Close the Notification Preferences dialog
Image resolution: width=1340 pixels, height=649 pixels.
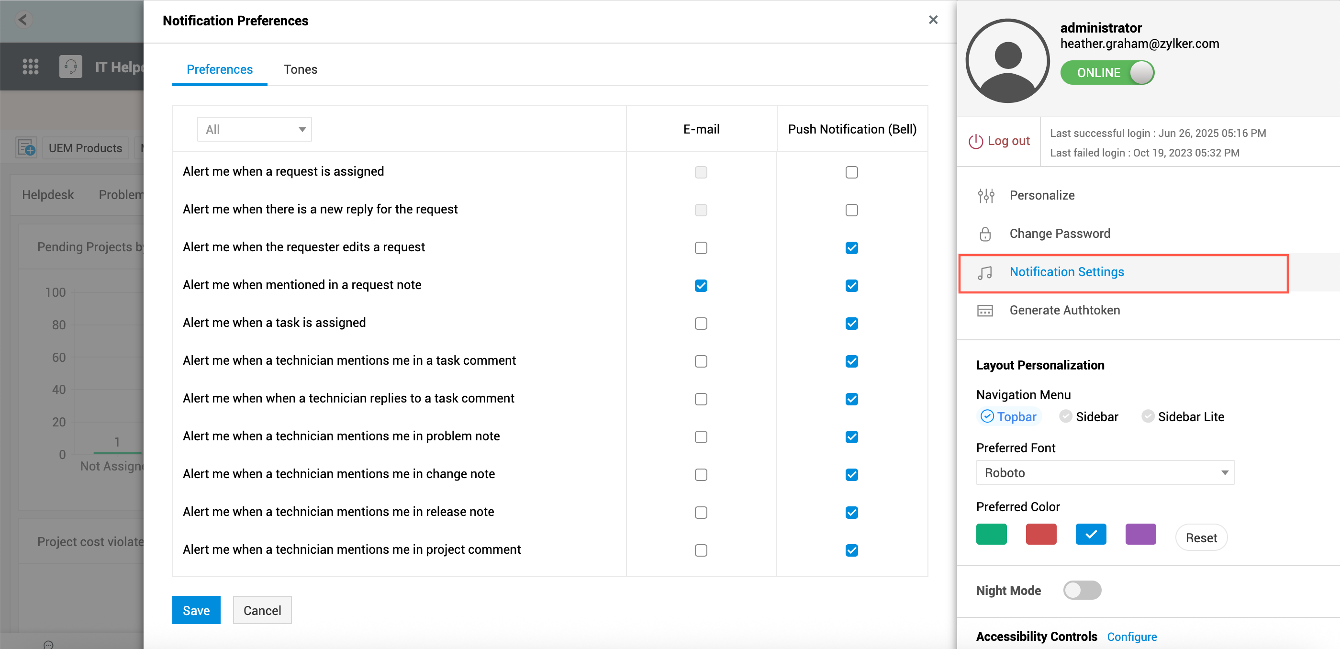(x=933, y=20)
